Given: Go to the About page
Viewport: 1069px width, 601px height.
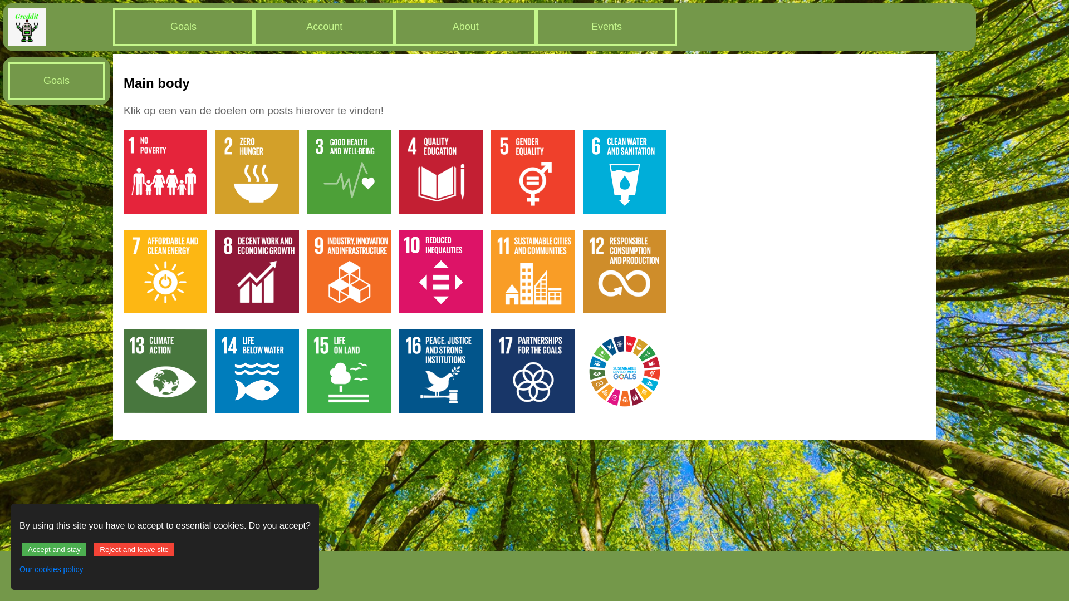Looking at the screenshot, I should pyautogui.click(x=465, y=27).
